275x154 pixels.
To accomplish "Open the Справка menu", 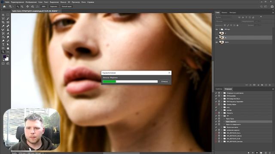I will pos(91,2).
